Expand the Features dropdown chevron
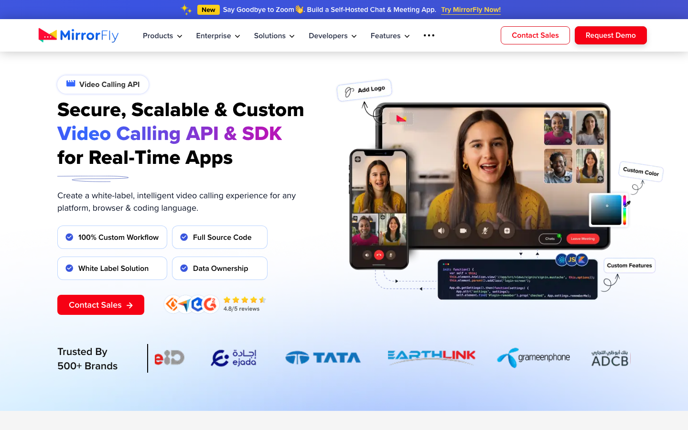Viewport: 688px width, 430px height. (407, 36)
